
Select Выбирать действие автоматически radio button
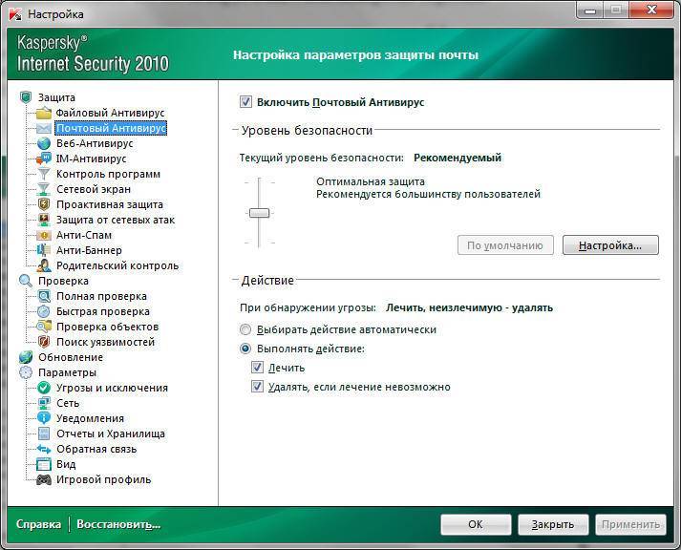245,329
